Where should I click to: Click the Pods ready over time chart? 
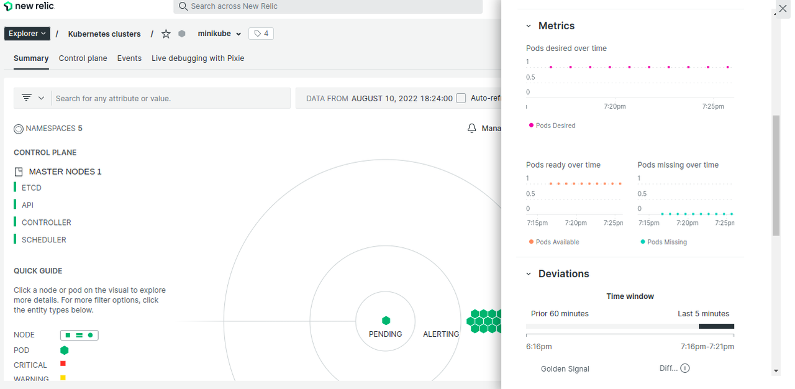(x=574, y=200)
